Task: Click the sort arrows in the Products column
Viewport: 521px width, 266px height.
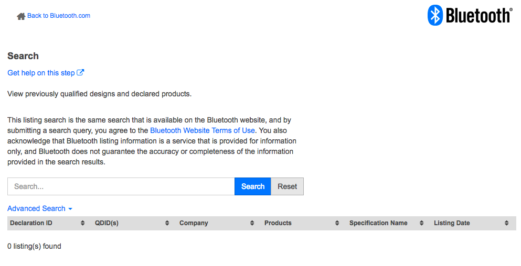Action: tap(337, 223)
